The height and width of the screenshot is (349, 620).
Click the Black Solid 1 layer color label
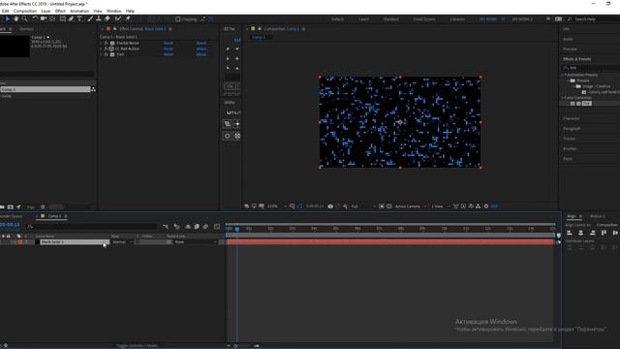point(20,241)
